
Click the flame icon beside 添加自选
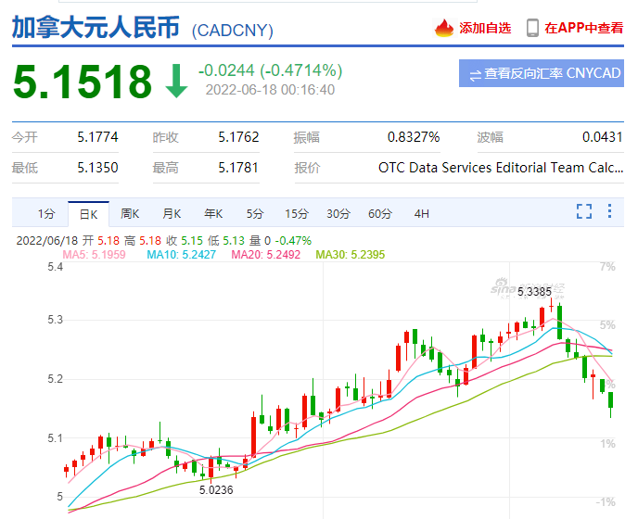tap(444, 28)
